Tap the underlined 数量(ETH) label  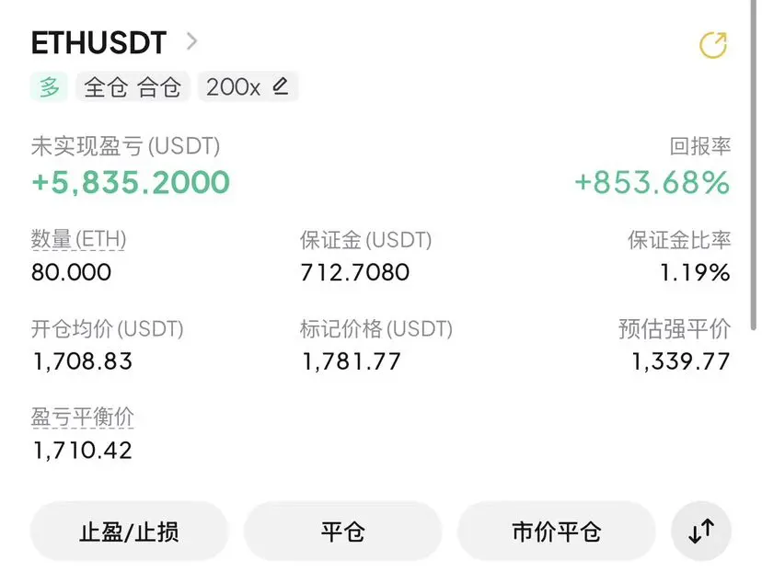[x=79, y=239]
